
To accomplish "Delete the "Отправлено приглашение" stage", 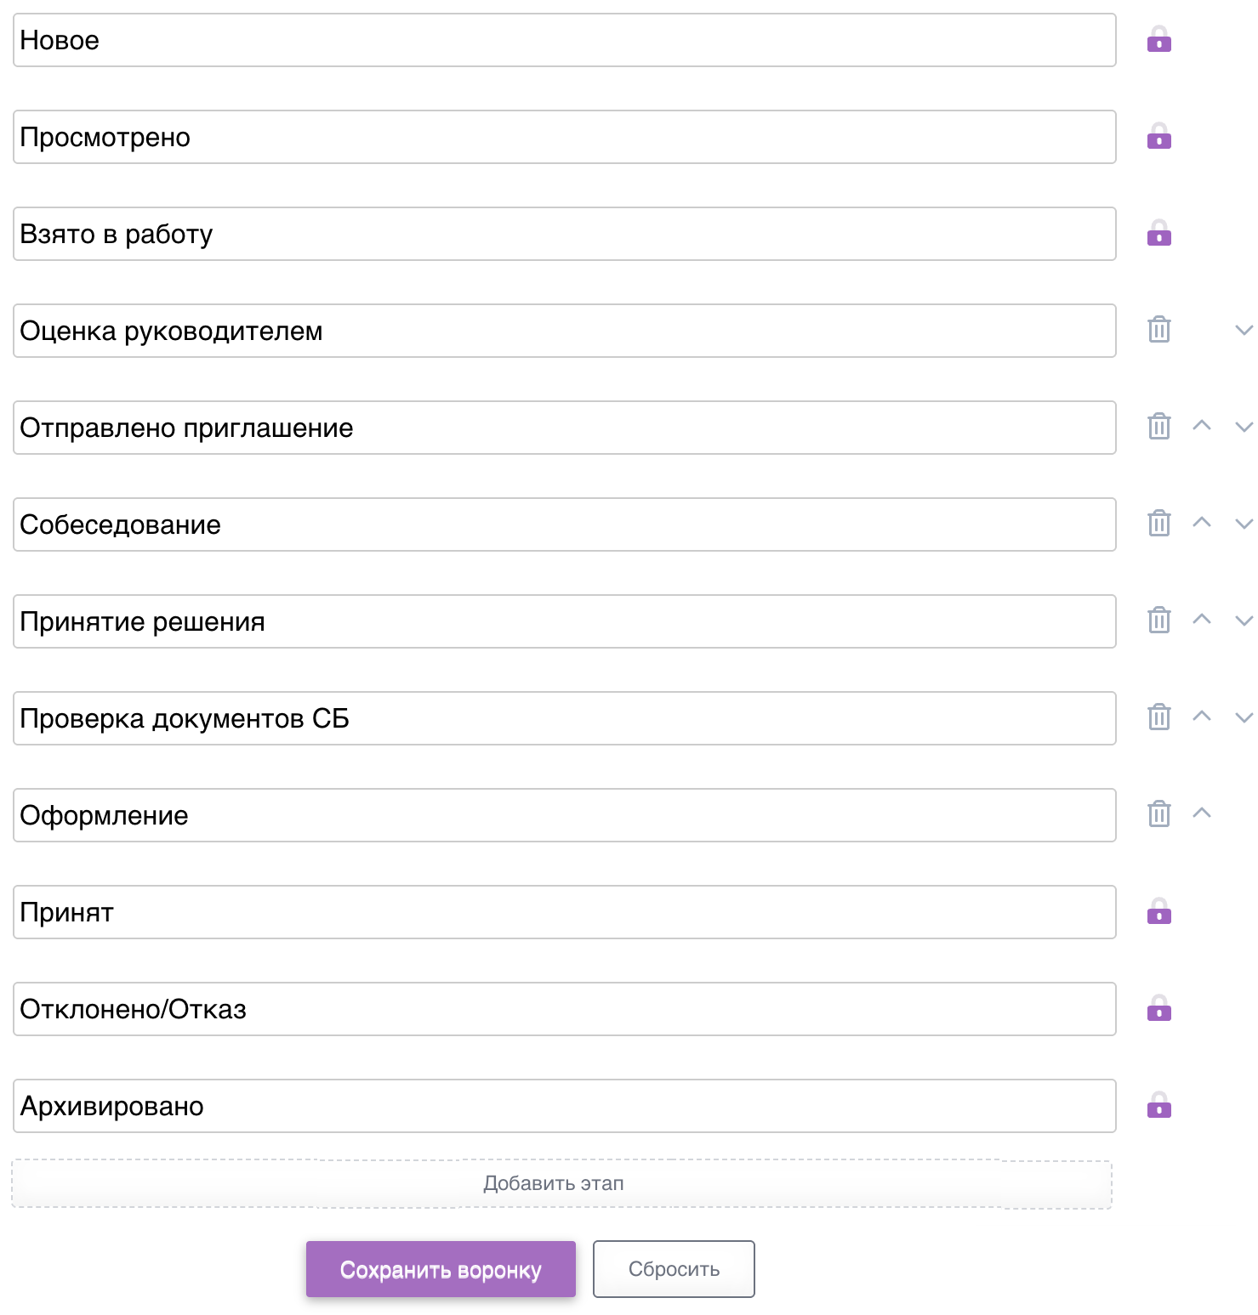I will point(1158,427).
